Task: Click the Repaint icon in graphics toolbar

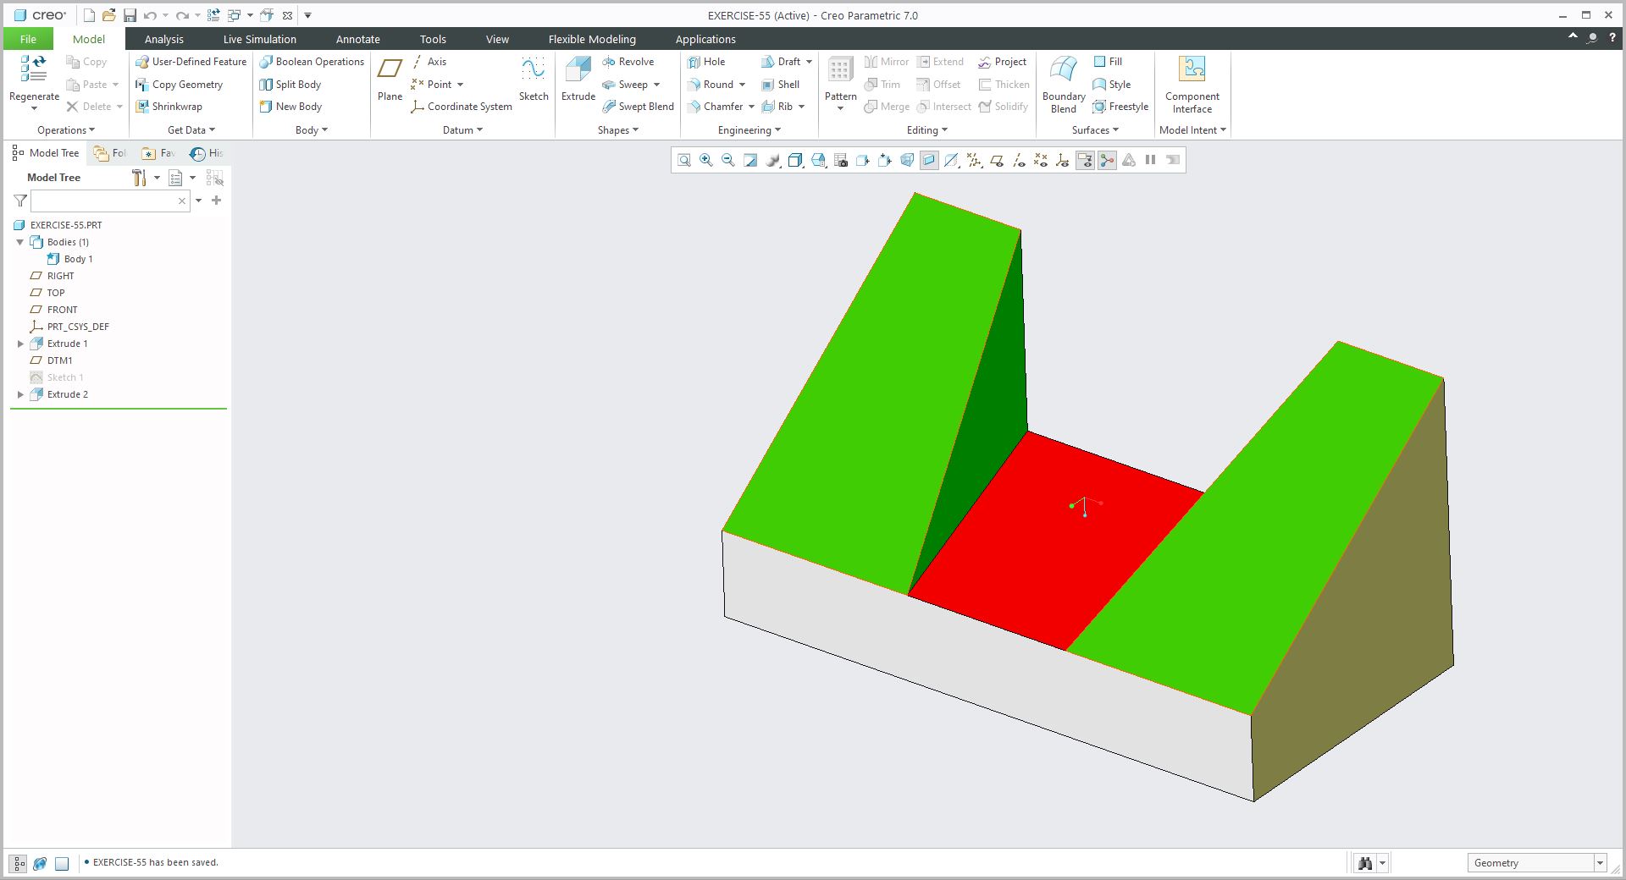Action: 750,160
